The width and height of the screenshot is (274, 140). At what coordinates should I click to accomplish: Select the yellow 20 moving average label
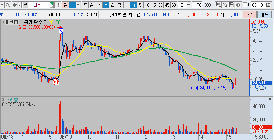pyautogui.click(x=51, y=22)
